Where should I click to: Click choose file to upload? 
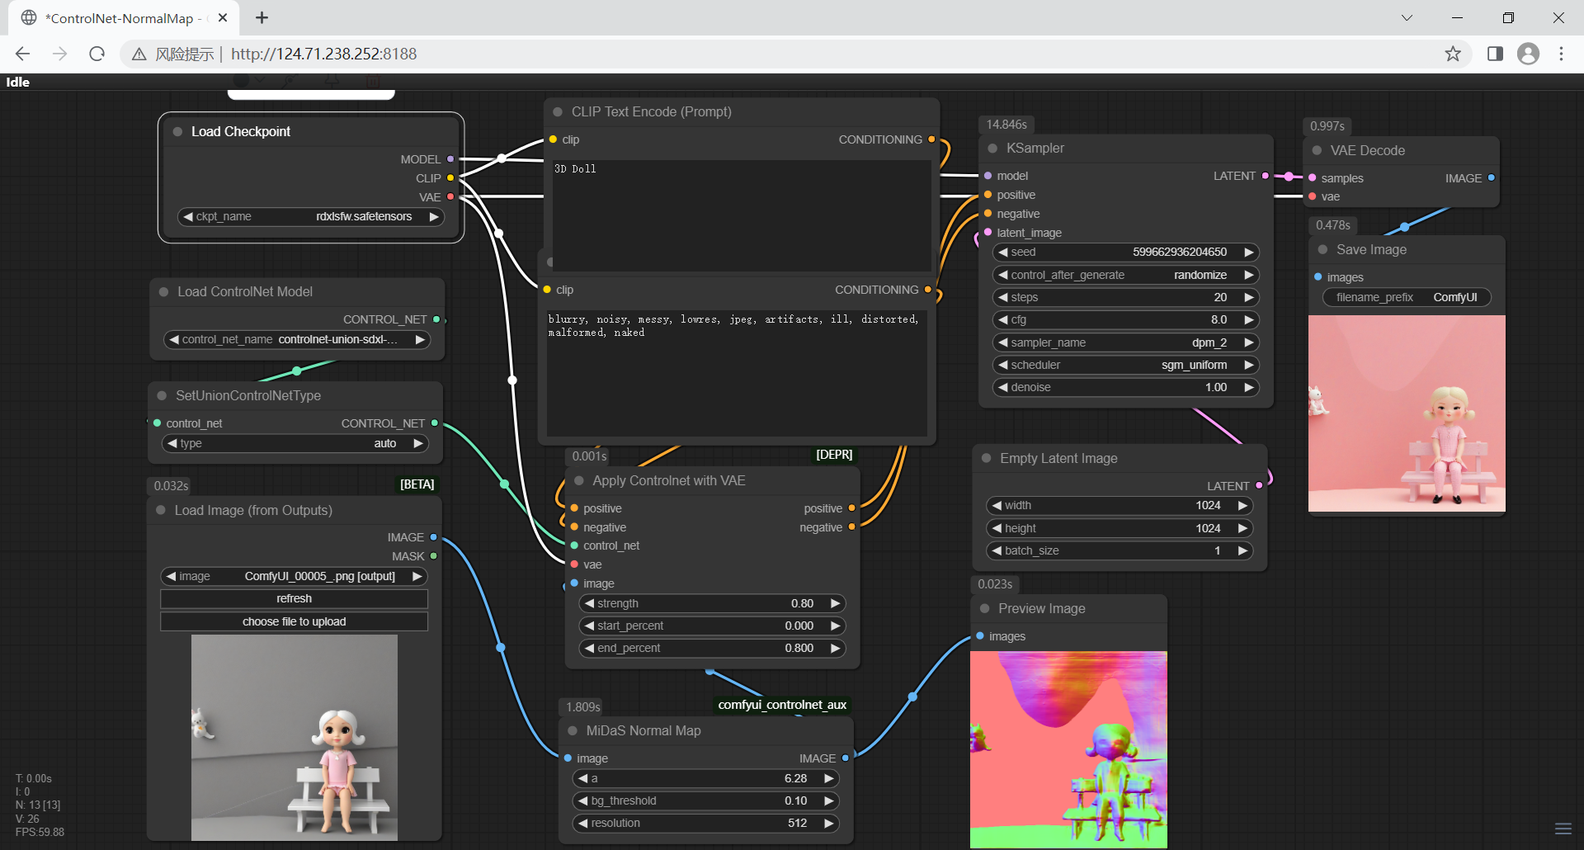294,621
